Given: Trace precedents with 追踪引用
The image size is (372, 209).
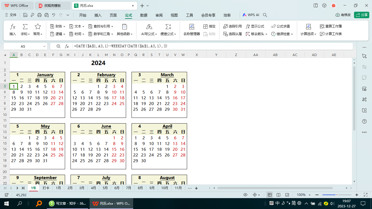Looking at the screenshot, I should [x=233, y=26].
